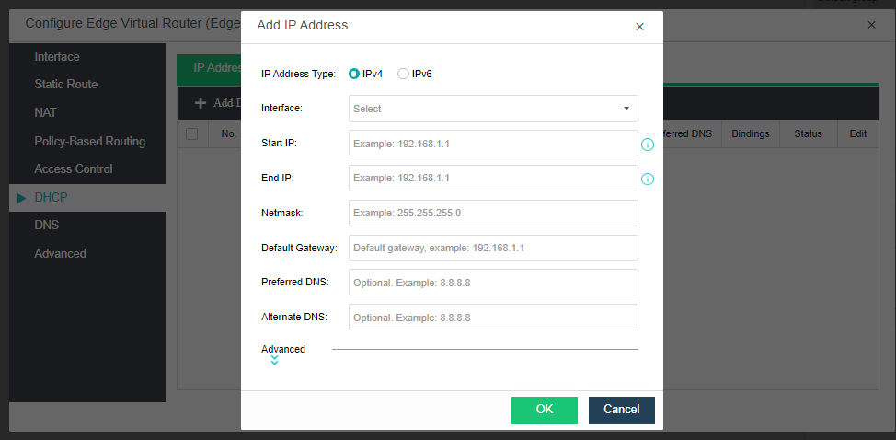Open the Interface dropdown

tap(493, 109)
